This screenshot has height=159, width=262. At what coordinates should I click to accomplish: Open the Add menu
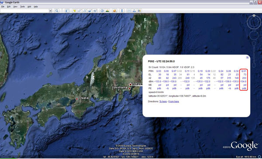pos(29,7)
